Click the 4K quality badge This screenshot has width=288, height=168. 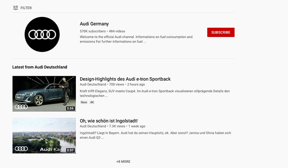(x=92, y=102)
